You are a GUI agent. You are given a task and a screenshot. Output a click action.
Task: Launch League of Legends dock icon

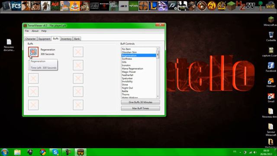(153, 6)
